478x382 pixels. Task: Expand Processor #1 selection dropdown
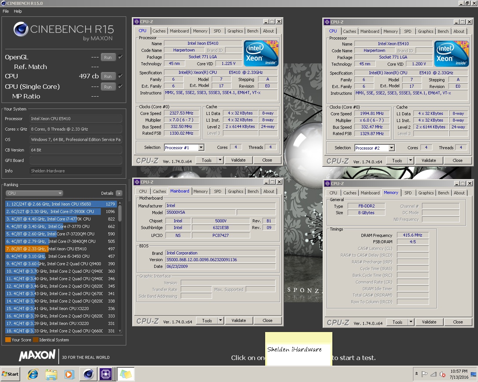[201, 148]
